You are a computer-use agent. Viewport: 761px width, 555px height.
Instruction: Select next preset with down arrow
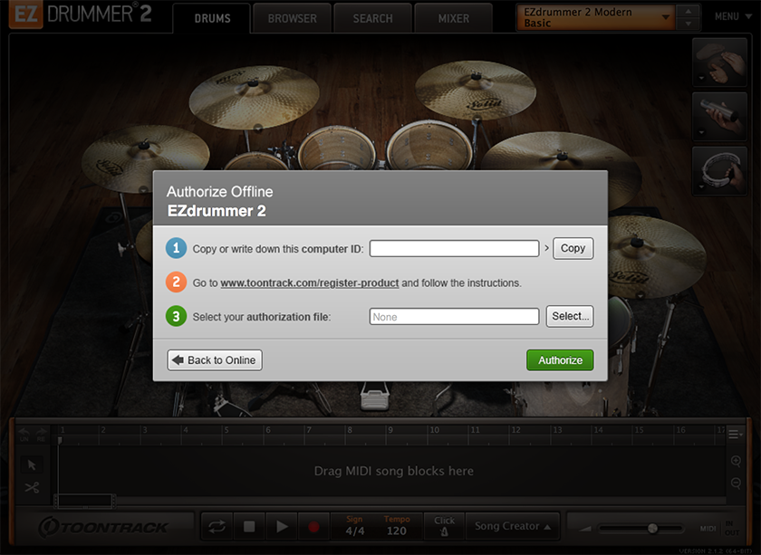(x=689, y=24)
